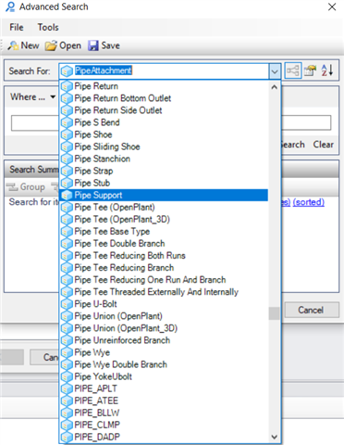Select highlighted Pipe Support item
The height and width of the screenshot is (445, 344).
coord(164,195)
